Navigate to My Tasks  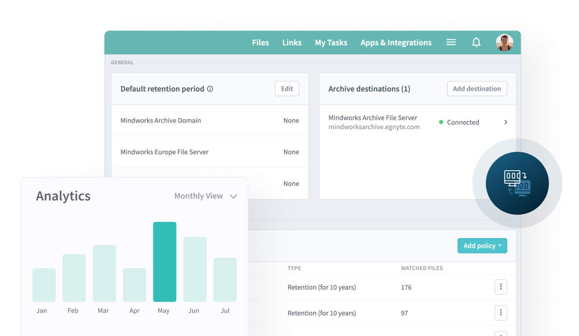[x=331, y=43]
